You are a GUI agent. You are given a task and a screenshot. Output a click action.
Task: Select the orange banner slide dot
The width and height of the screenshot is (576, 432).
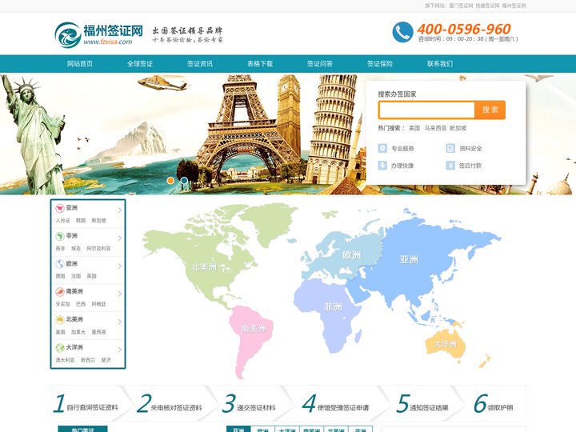(x=170, y=180)
